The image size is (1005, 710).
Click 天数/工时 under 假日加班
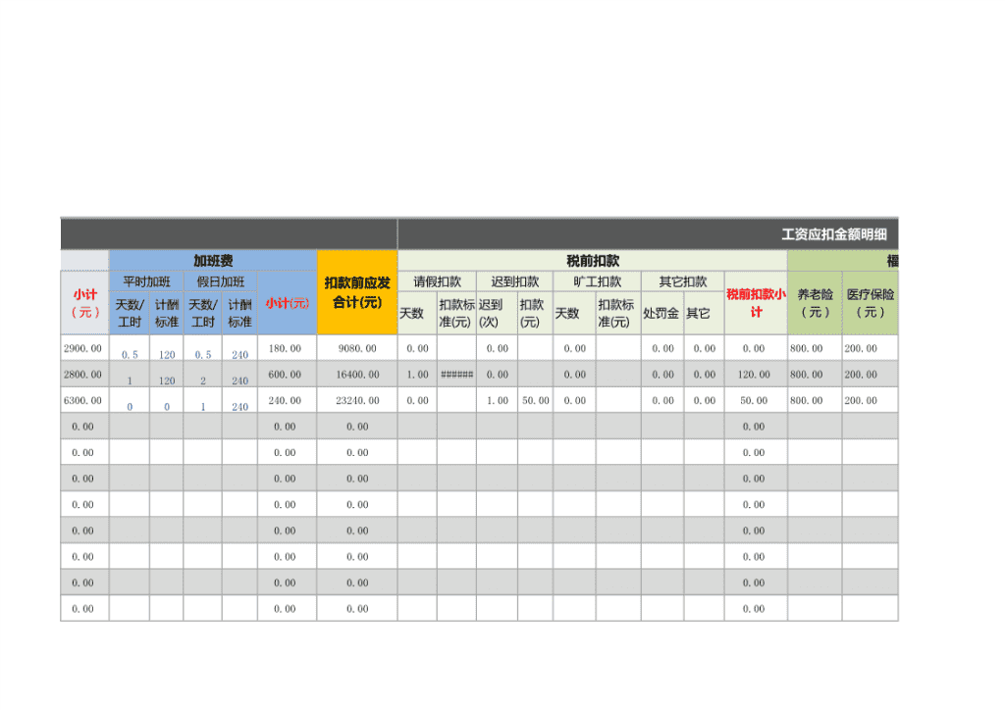pyautogui.click(x=202, y=313)
